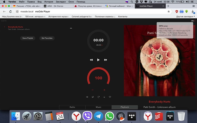Open Launchpad rocket in Dock
The height and width of the screenshot is (123, 197).
click(x=27, y=116)
